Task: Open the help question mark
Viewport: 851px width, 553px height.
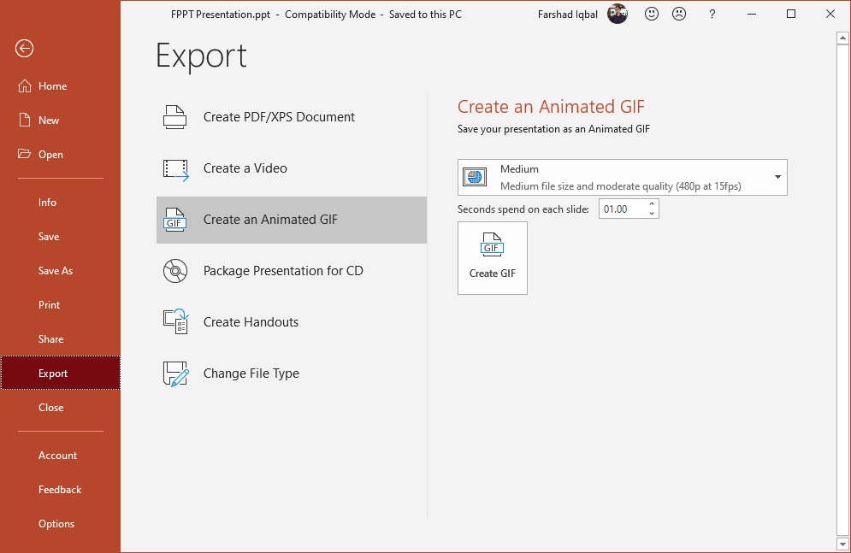Action: click(x=712, y=14)
